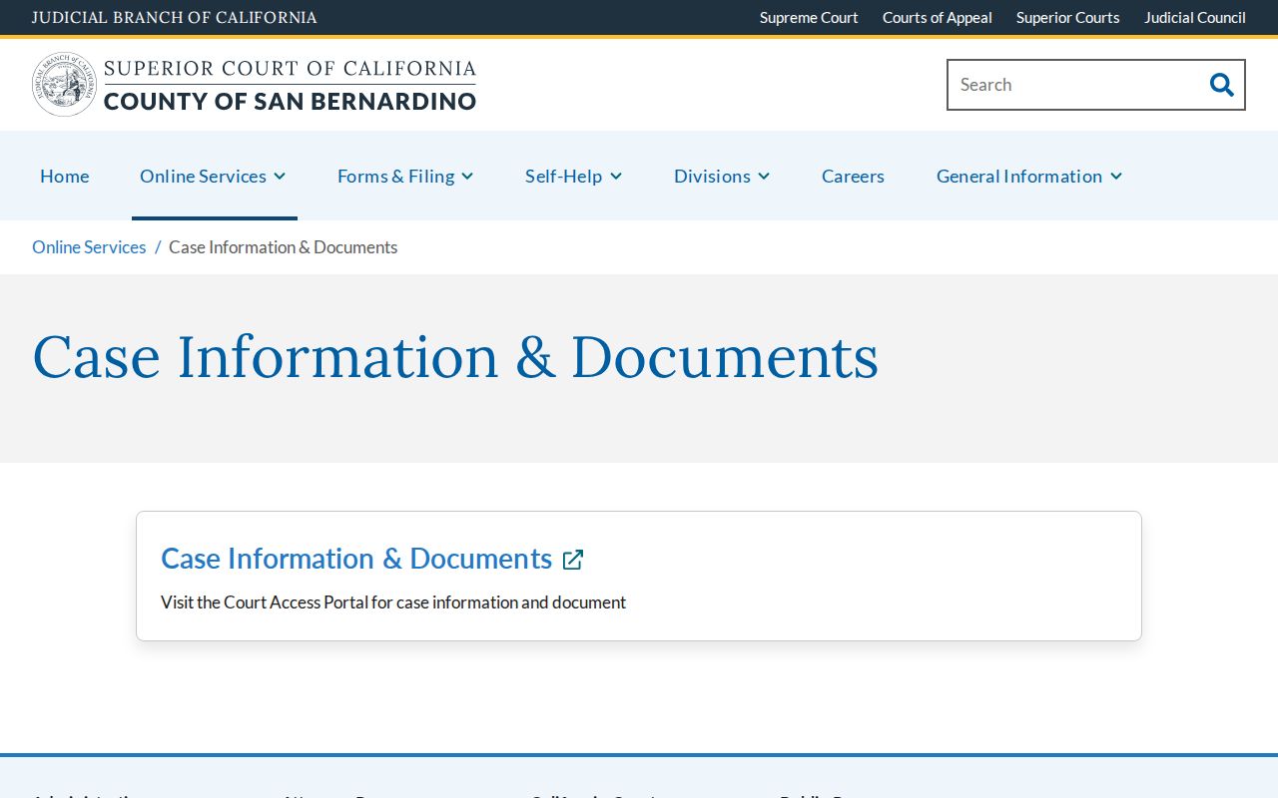Screen dimensions: 1278x798
Task: Expand the Forms & Filing chevron
Action: (467, 177)
